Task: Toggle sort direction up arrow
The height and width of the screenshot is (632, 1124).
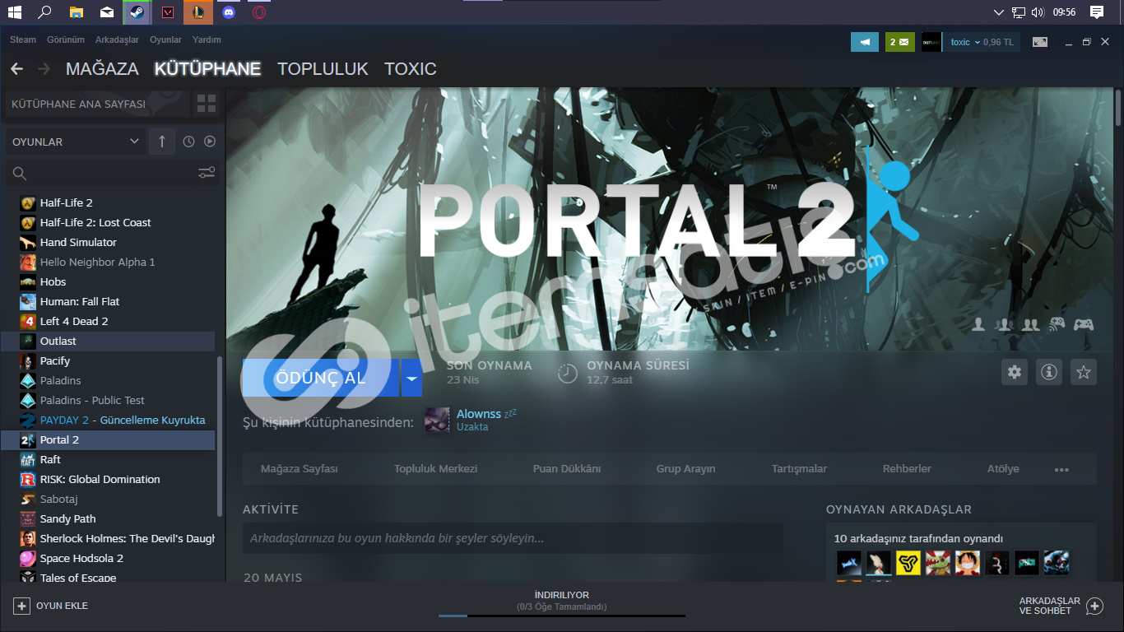Action: point(161,142)
